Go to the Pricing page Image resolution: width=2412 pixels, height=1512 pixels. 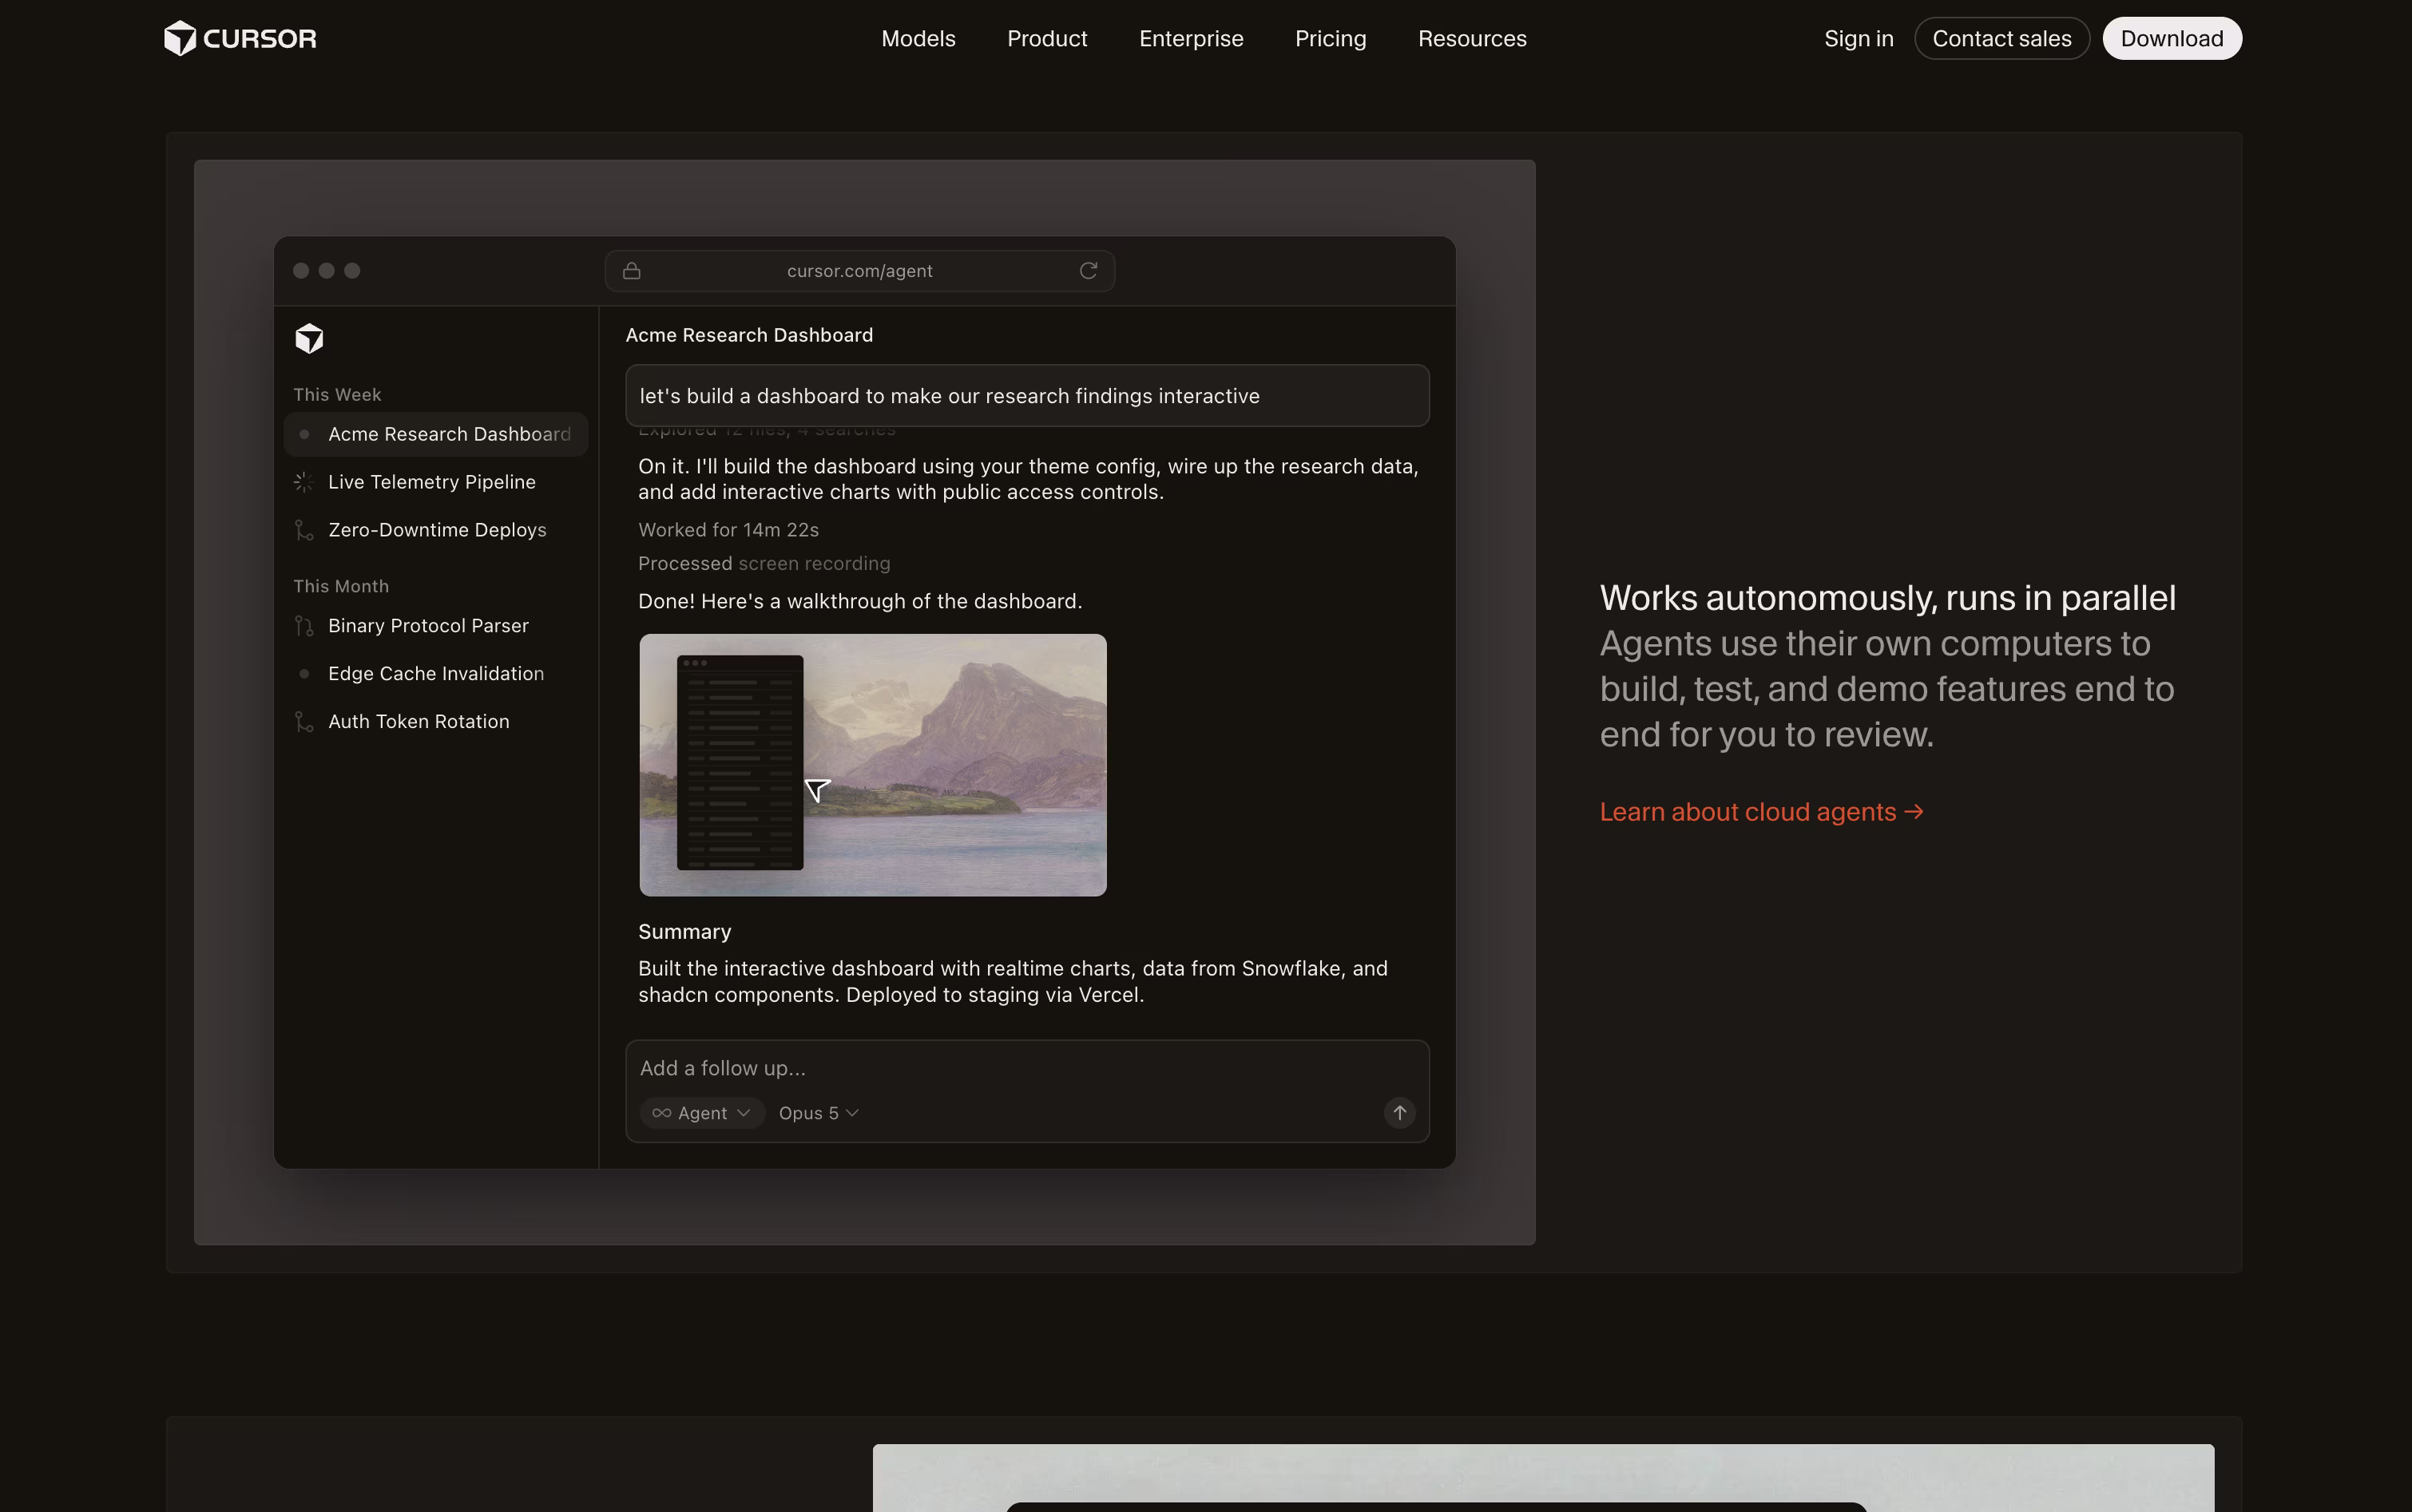[1330, 38]
